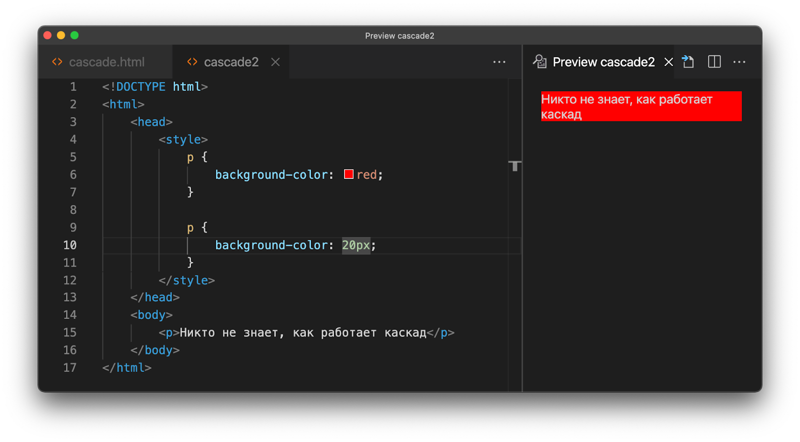Click the background-color property on line 10
The height and width of the screenshot is (442, 800).
coord(271,245)
